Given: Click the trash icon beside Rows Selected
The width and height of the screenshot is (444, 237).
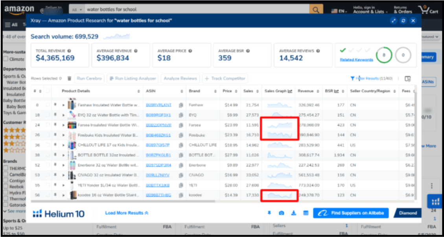Looking at the screenshot, I should [70, 78].
